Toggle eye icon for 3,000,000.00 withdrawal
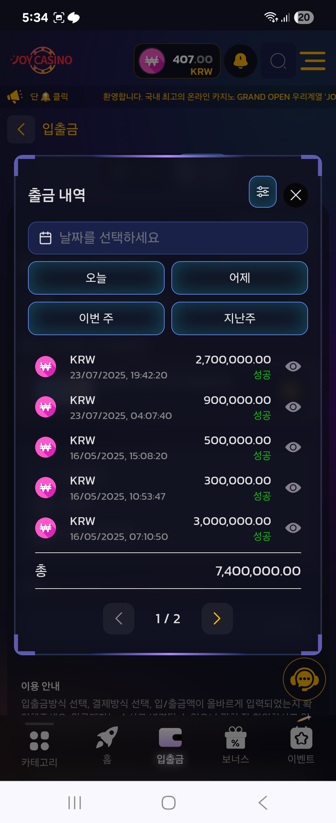The image size is (336, 823). pos(293,528)
